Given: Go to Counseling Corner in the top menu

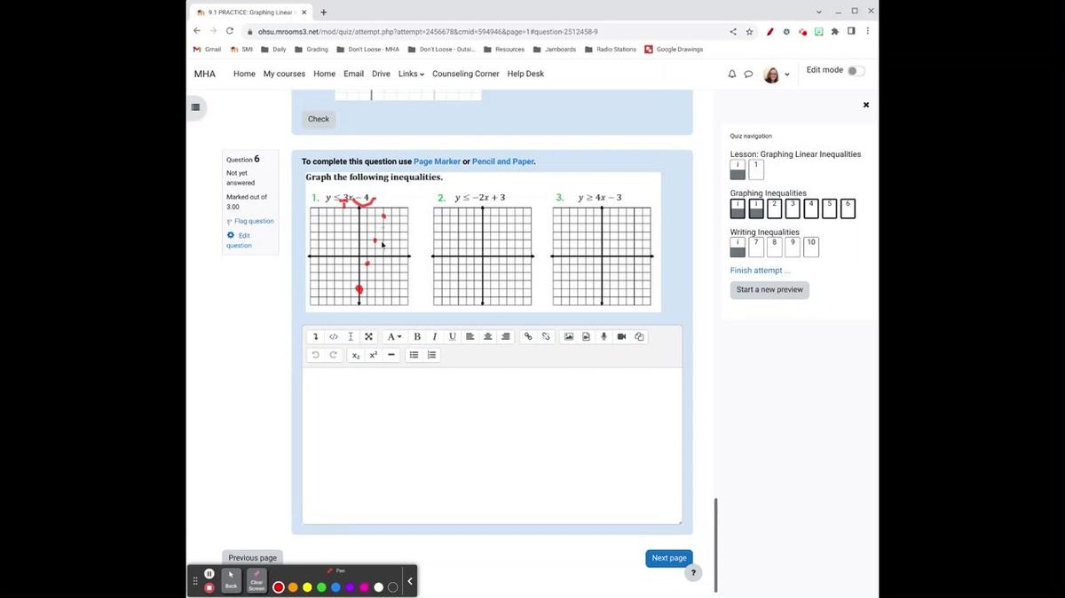Looking at the screenshot, I should coord(465,74).
